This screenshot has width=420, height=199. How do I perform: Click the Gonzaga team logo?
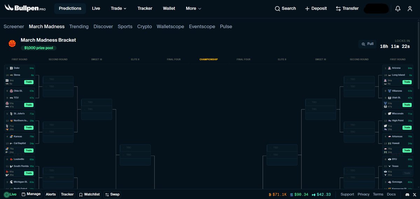[x=390, y=182]
